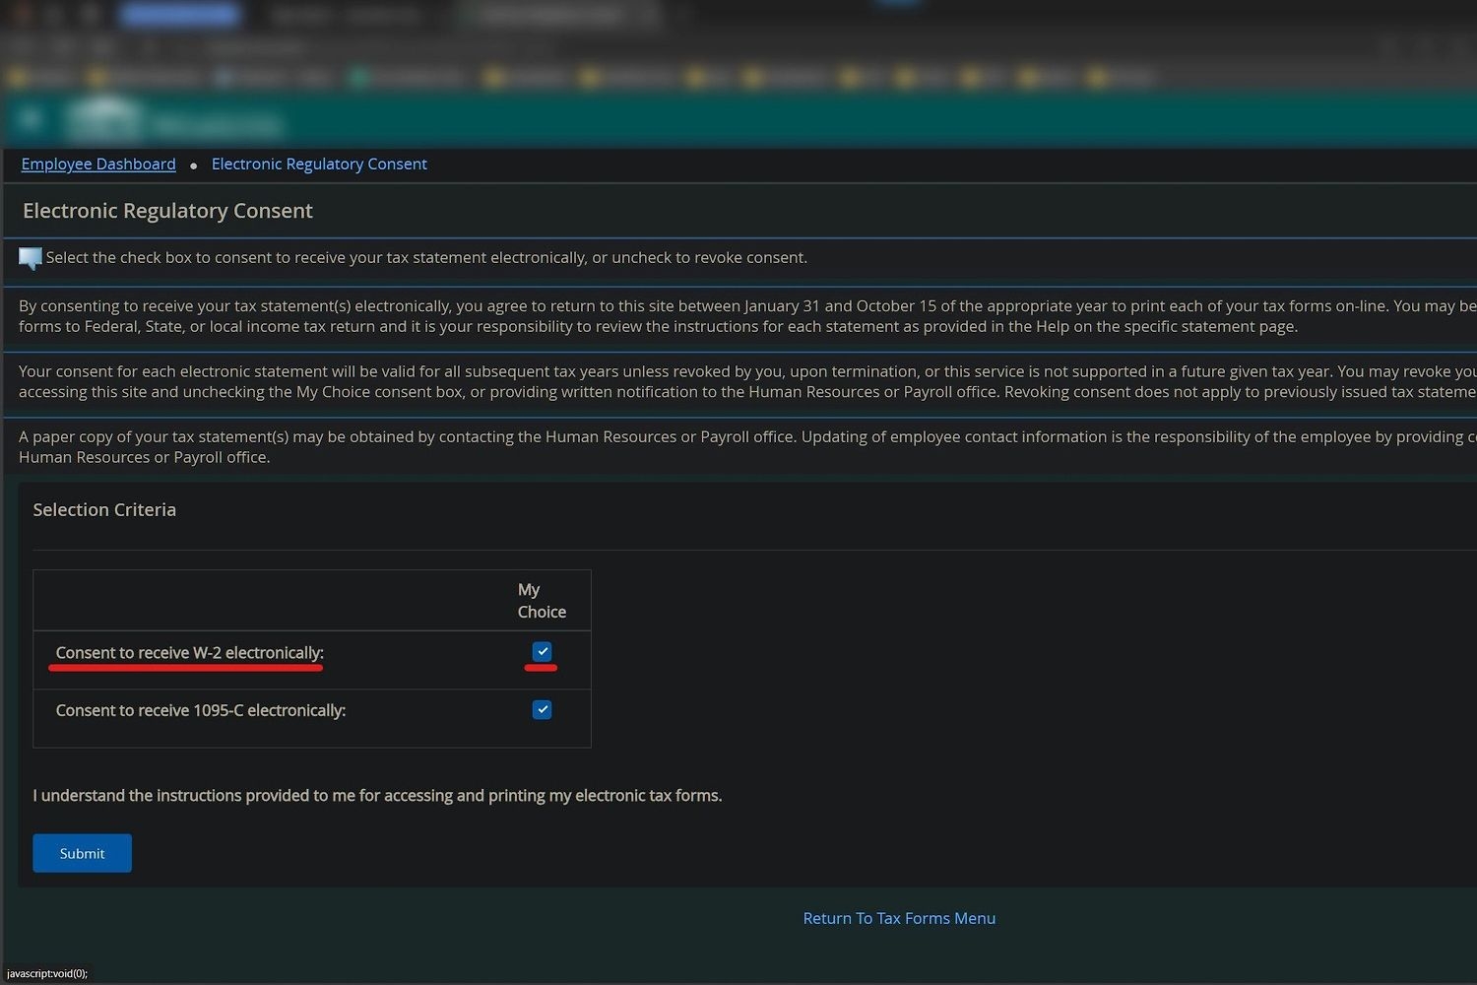Viewport: 1477px width, 985px height.
Task: Open the menu icon in teal header
Action: click(x=30, y=119)
